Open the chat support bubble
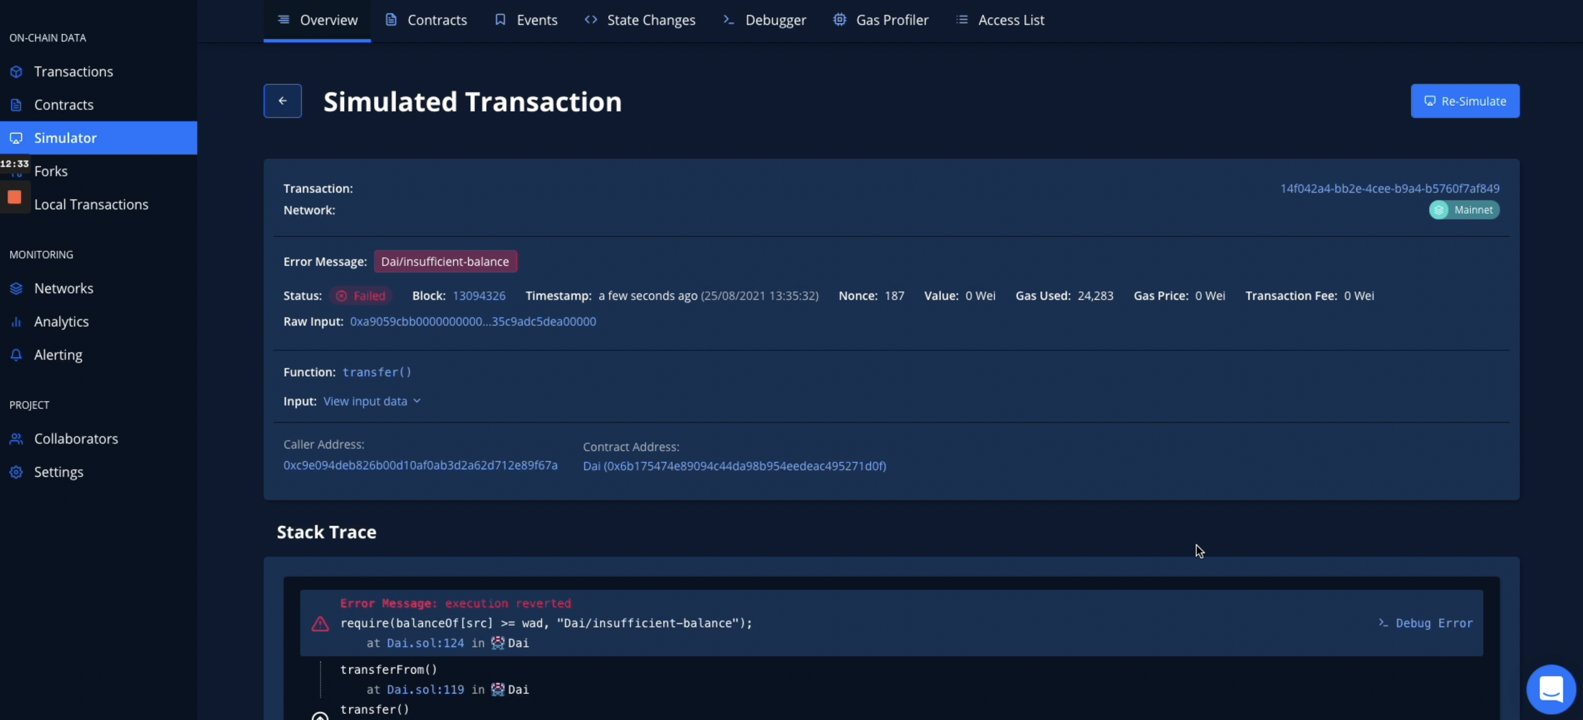 pos(1551,688)
